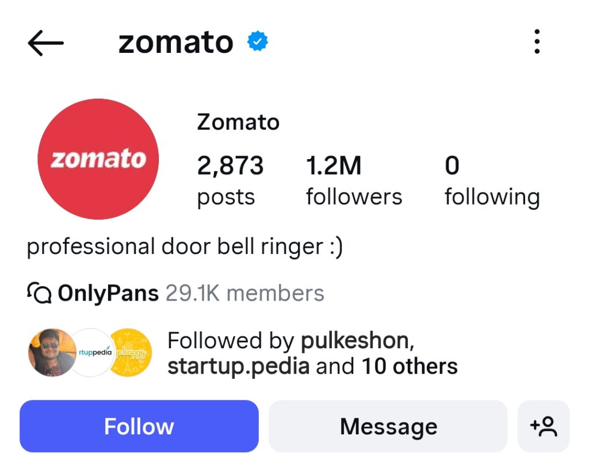
Task: Open the 0 following list
Action: [492, 181]
